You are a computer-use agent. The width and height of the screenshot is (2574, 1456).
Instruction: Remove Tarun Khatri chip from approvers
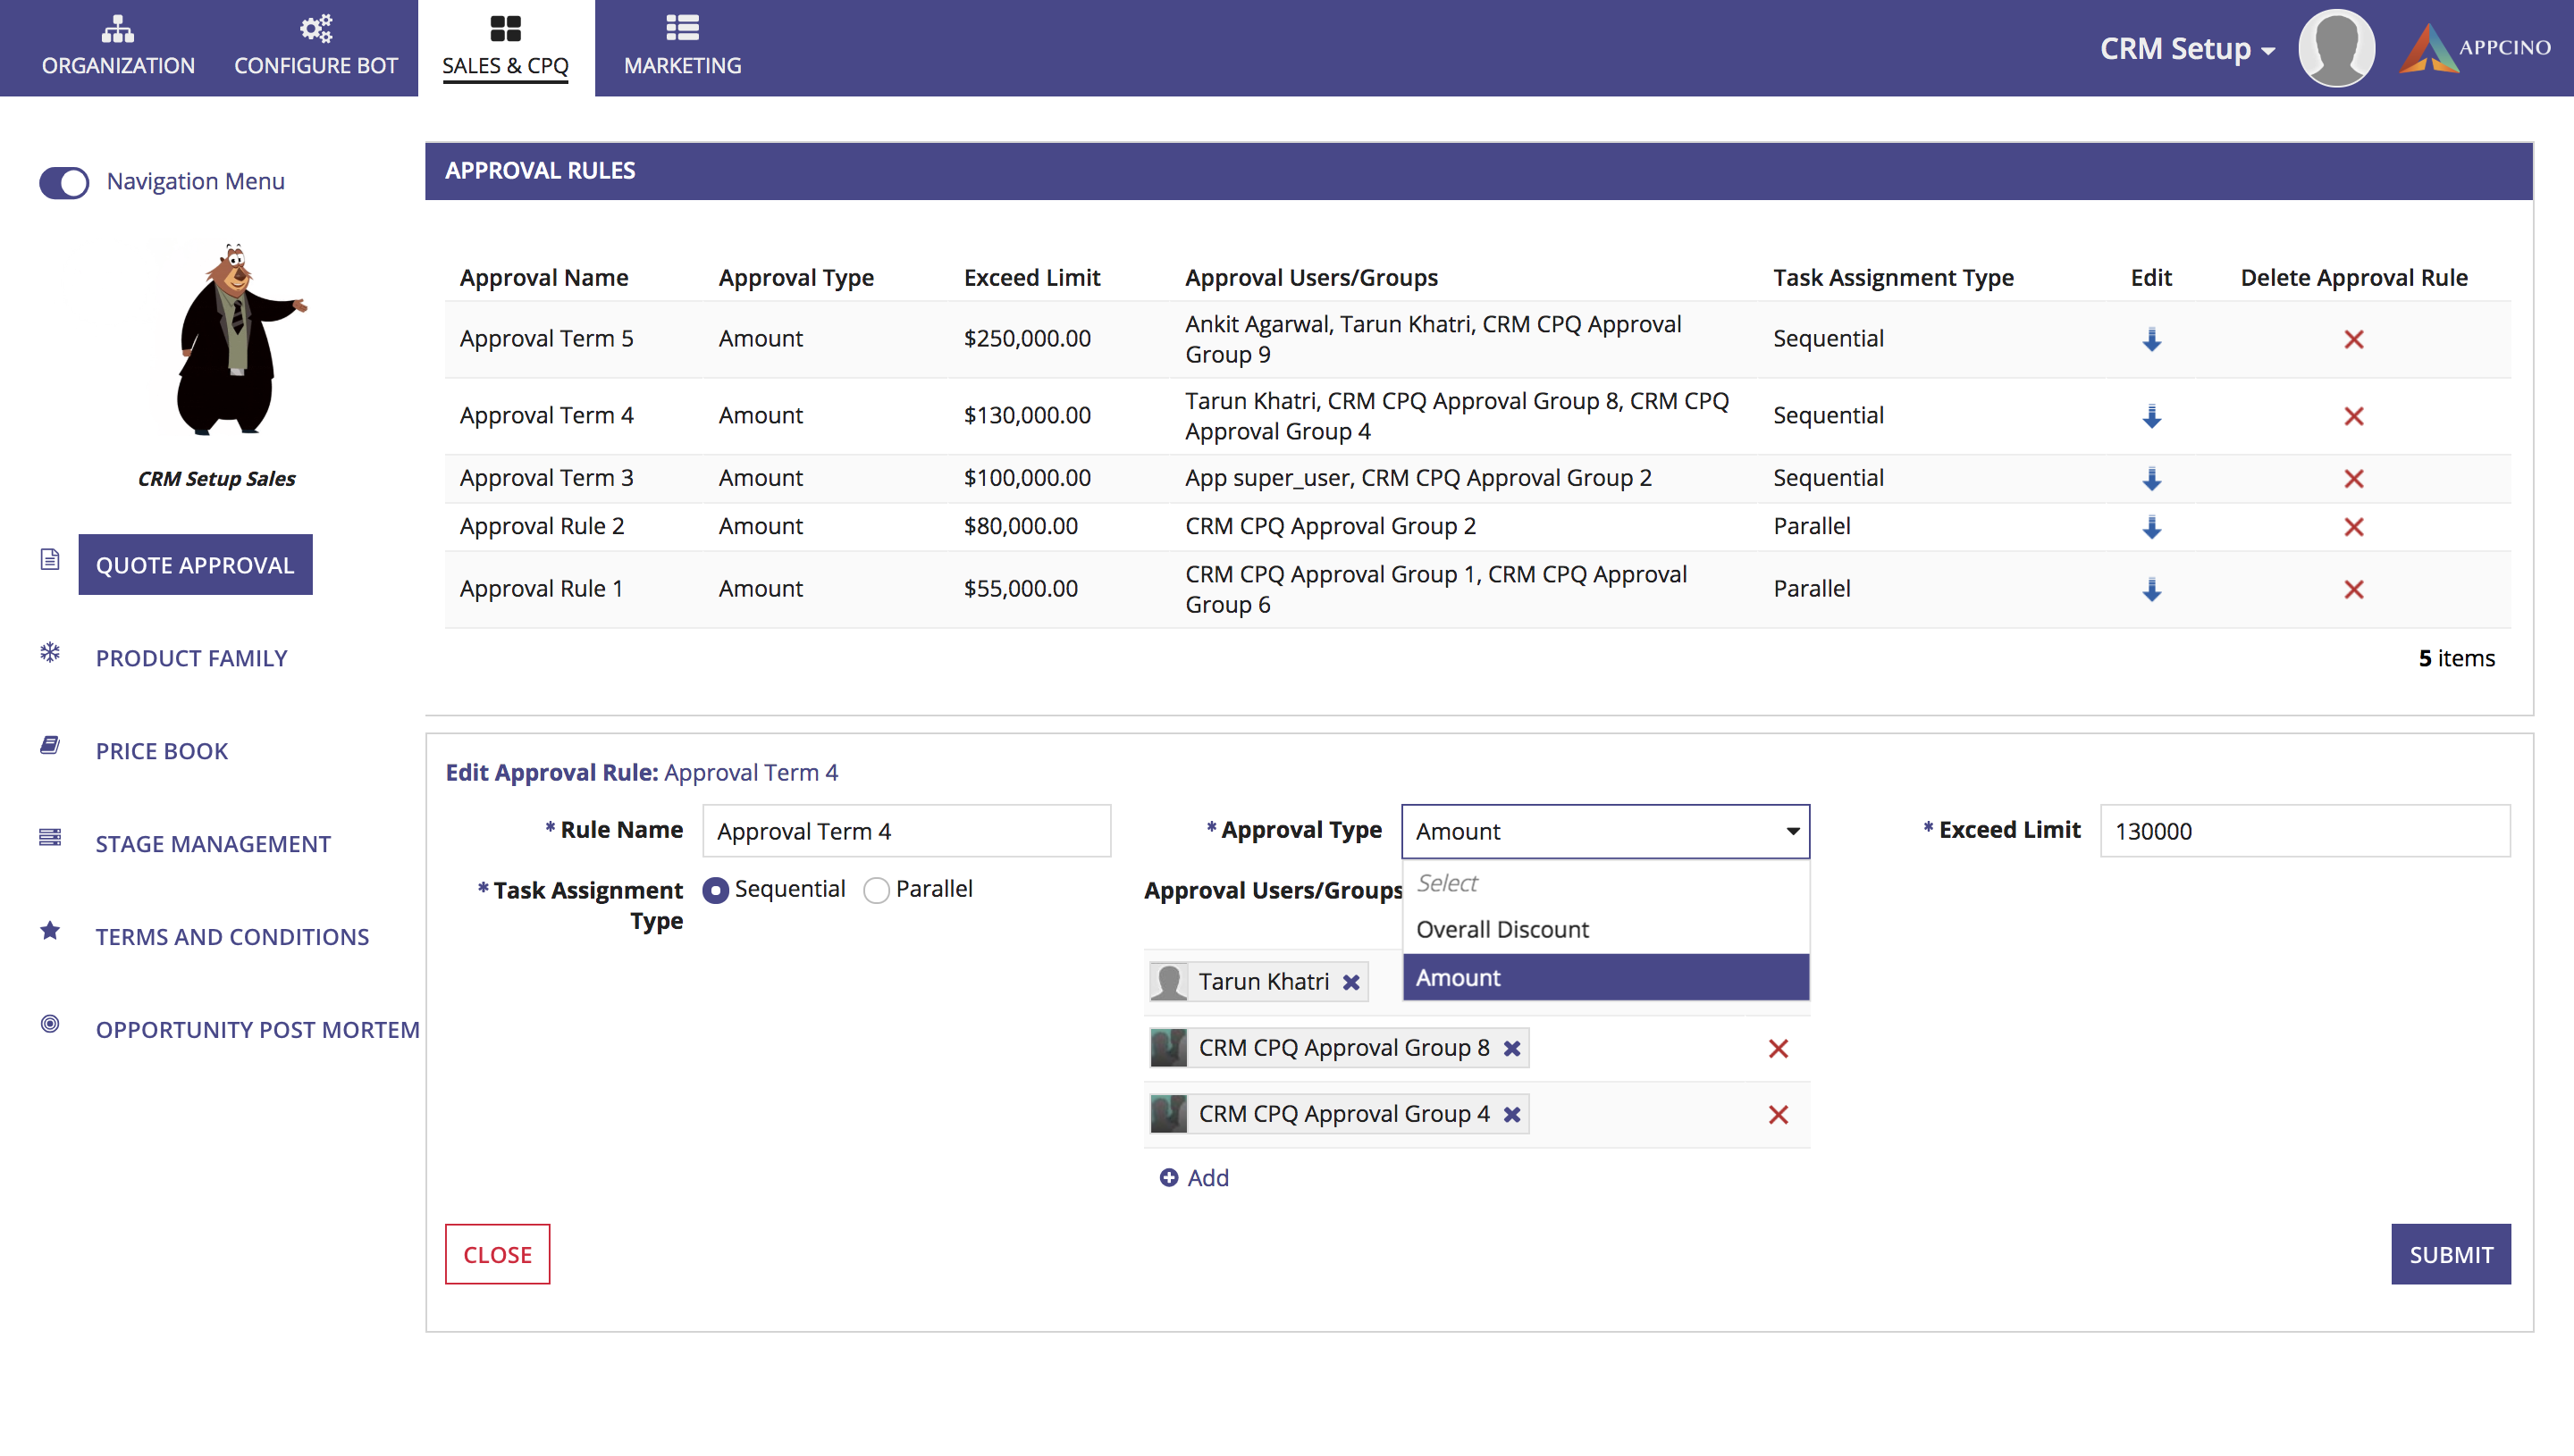[1350, 982]
